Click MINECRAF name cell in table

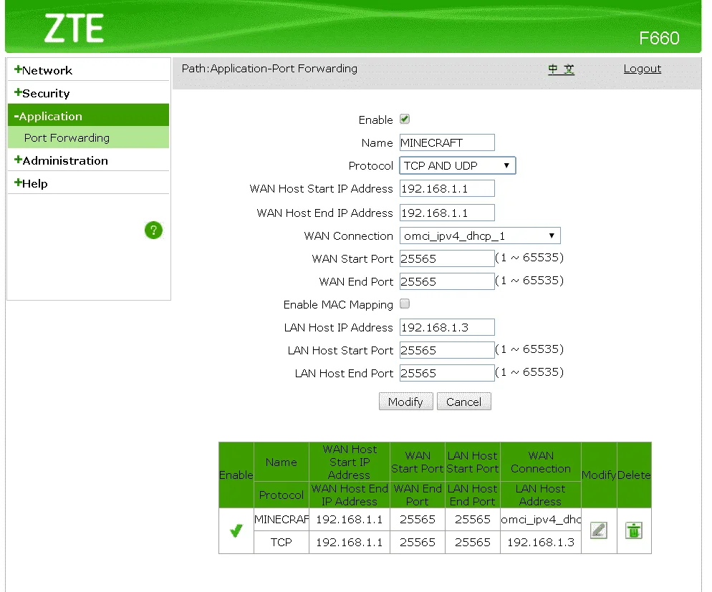282,520
